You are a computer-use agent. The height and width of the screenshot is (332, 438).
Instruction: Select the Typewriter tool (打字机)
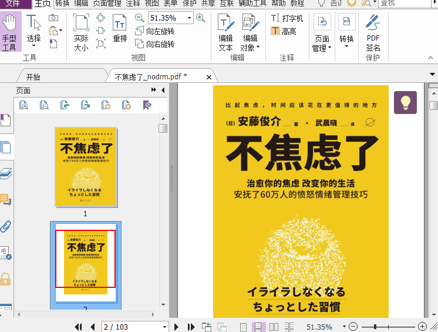pyautogui.click(x=287, y=18)
